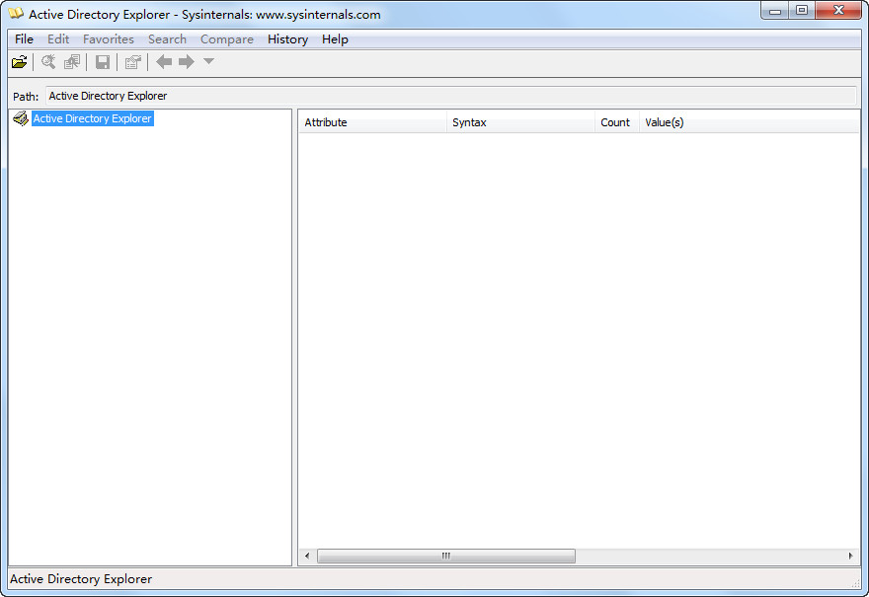
Task: Click the back arrow toolbar icon
Action: 164,61
